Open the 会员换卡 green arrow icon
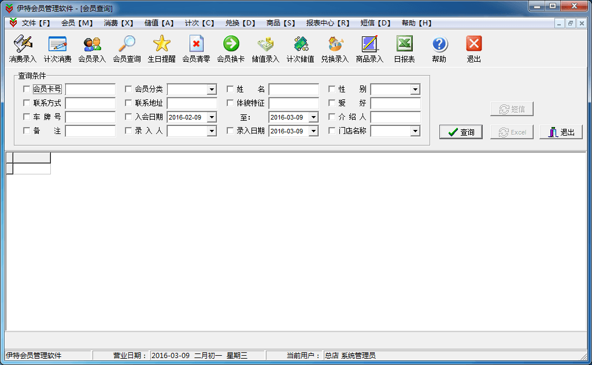This screenshot has height=365, width=592. tap(231, 49)
